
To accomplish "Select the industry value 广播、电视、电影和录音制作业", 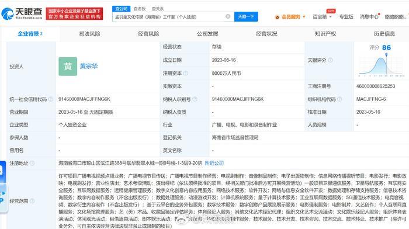I will click(x=244, y=124).
